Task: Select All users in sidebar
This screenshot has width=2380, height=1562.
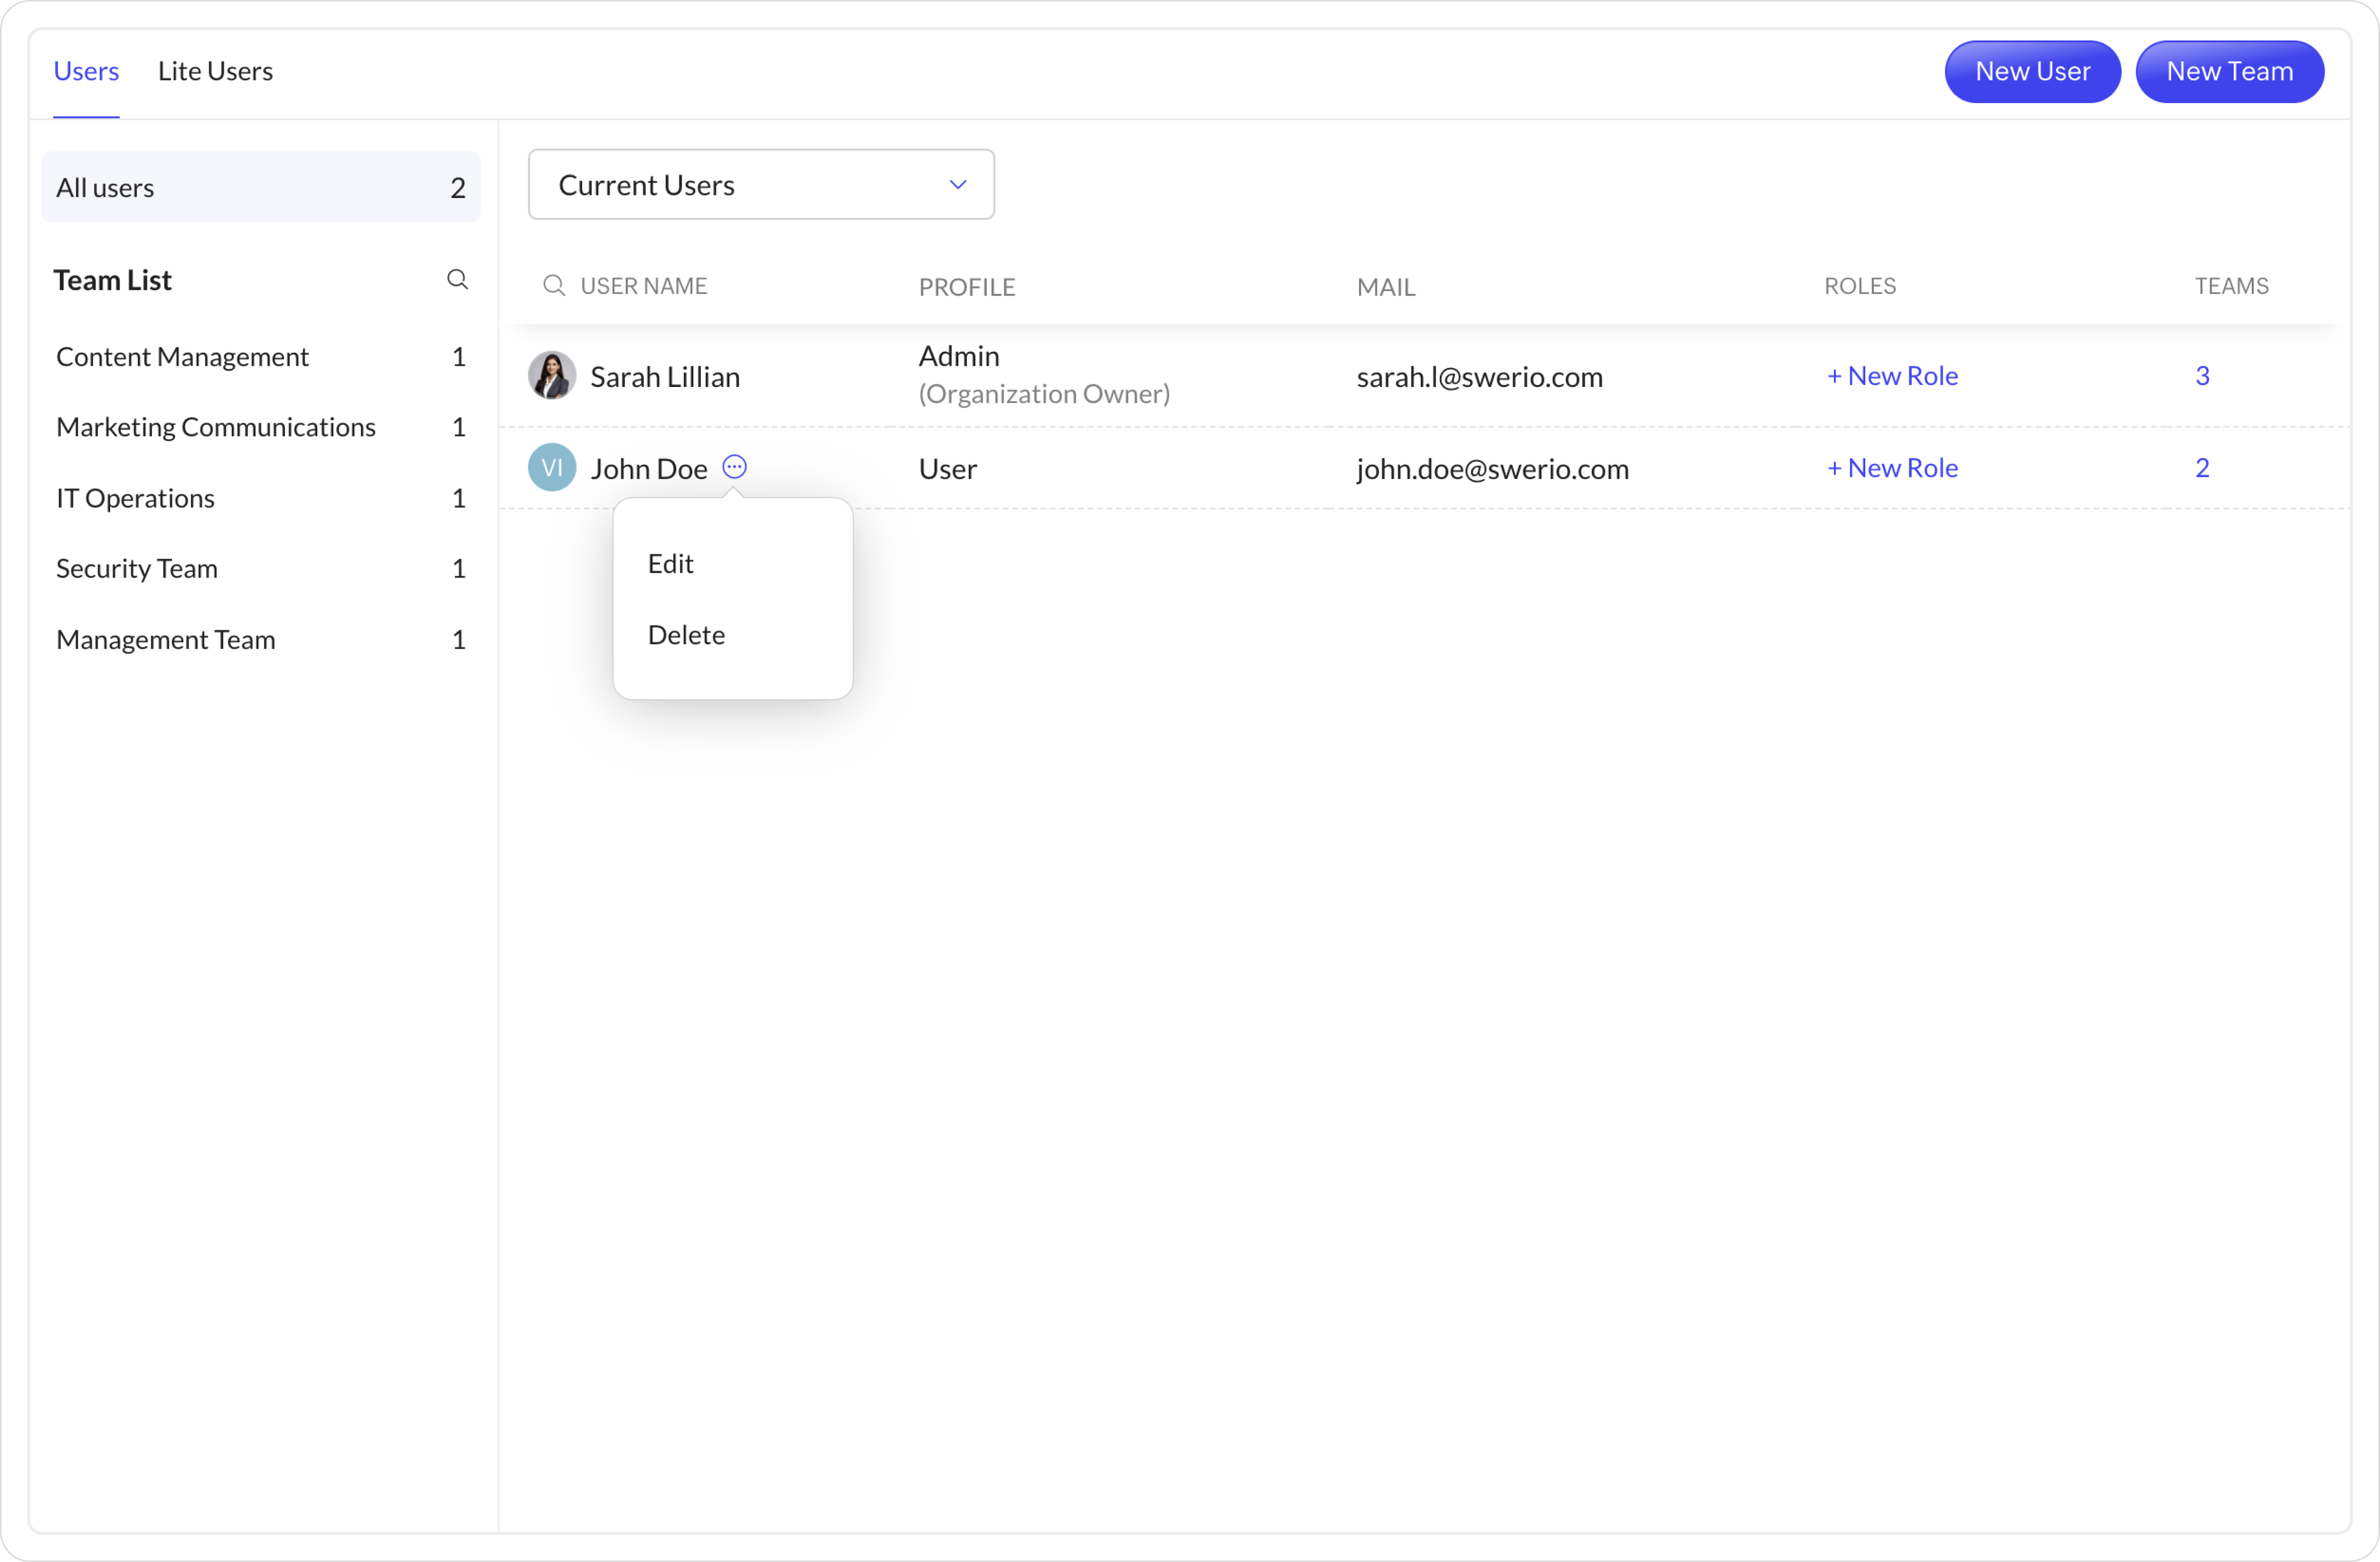Action: click(260, 188)
